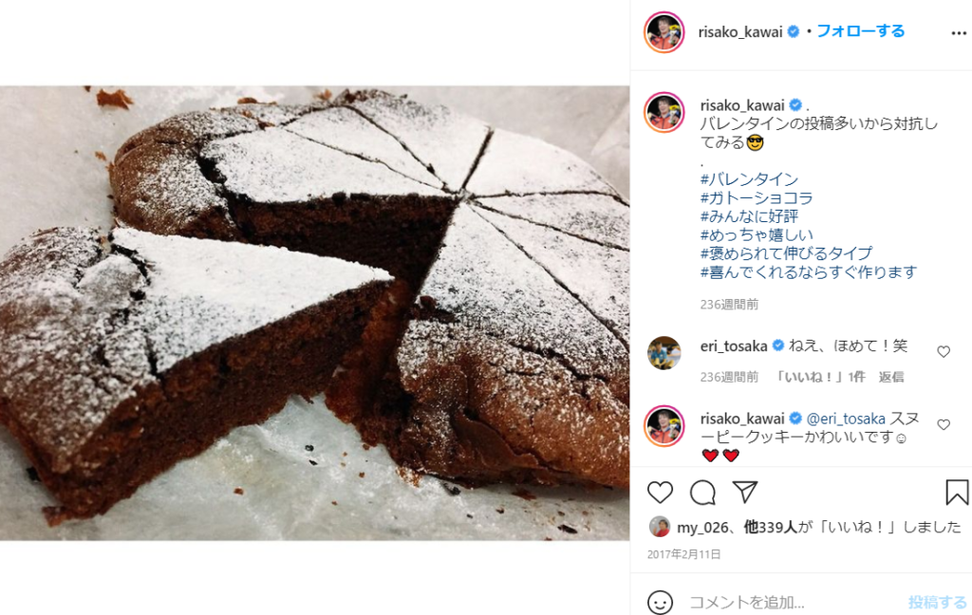Open the three-dot more options menu
The width and height of the screenshot is (972, 615).
click(959, 33)
